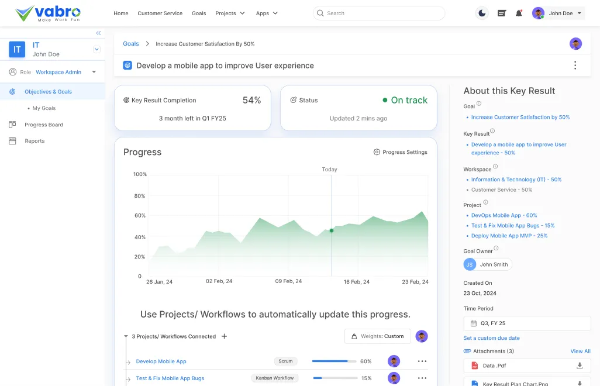Screen dimensions: 600x386
Task: Click the collapse sidebar double-chevron icon
Action: (x=98, y=33)
